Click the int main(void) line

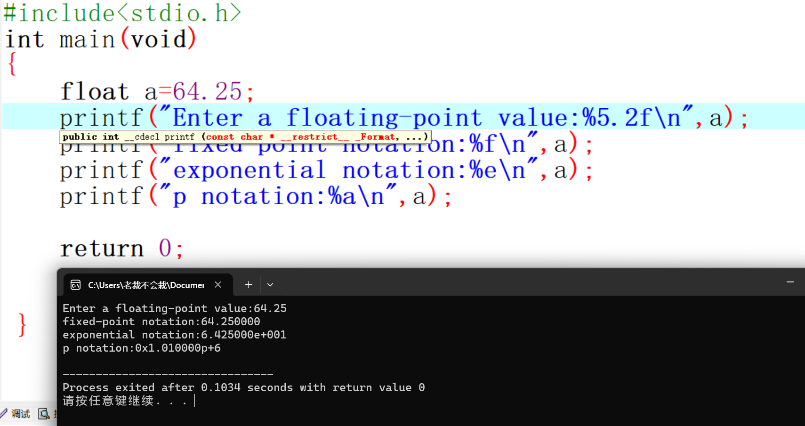(x=100, y=39)
